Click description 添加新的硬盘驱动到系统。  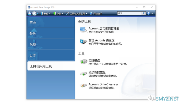pyautogui.click(x=103, y=76)
